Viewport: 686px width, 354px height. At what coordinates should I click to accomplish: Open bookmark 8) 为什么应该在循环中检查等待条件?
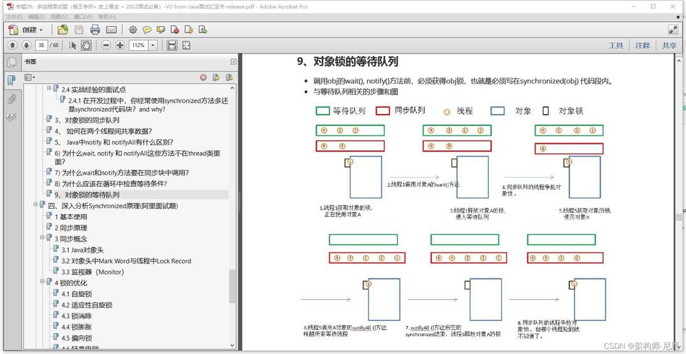coord(111,183)
